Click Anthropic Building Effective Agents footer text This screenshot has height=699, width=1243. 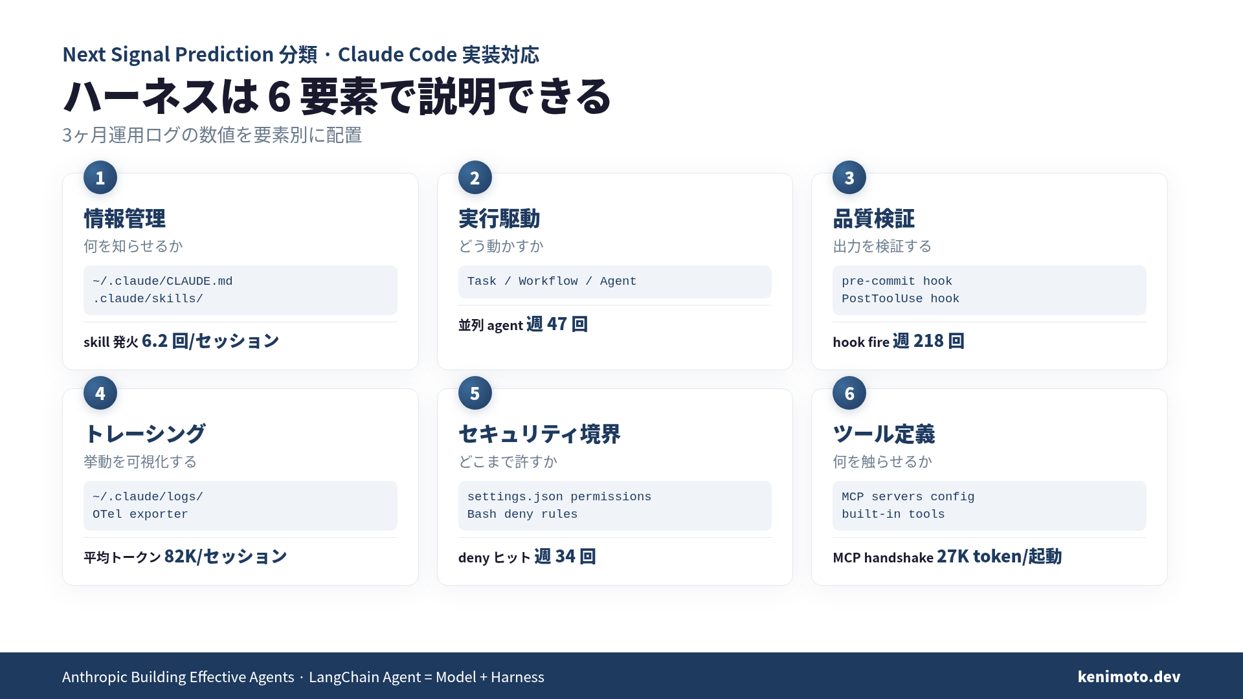(178, 677)
